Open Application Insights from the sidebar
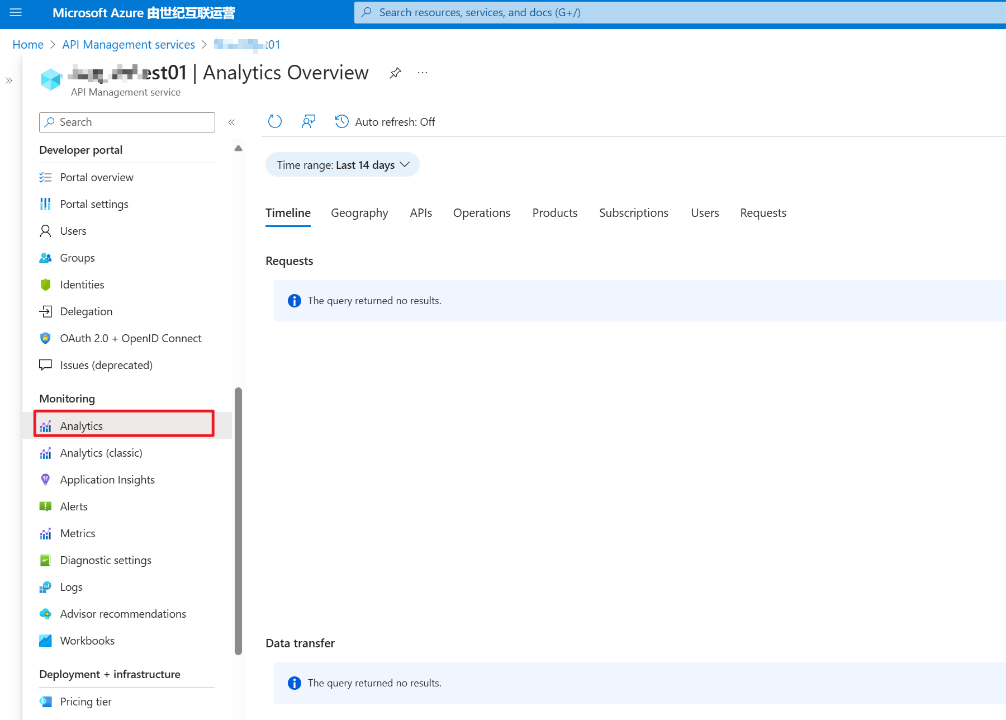The image size is (1006, 720). 107,480
